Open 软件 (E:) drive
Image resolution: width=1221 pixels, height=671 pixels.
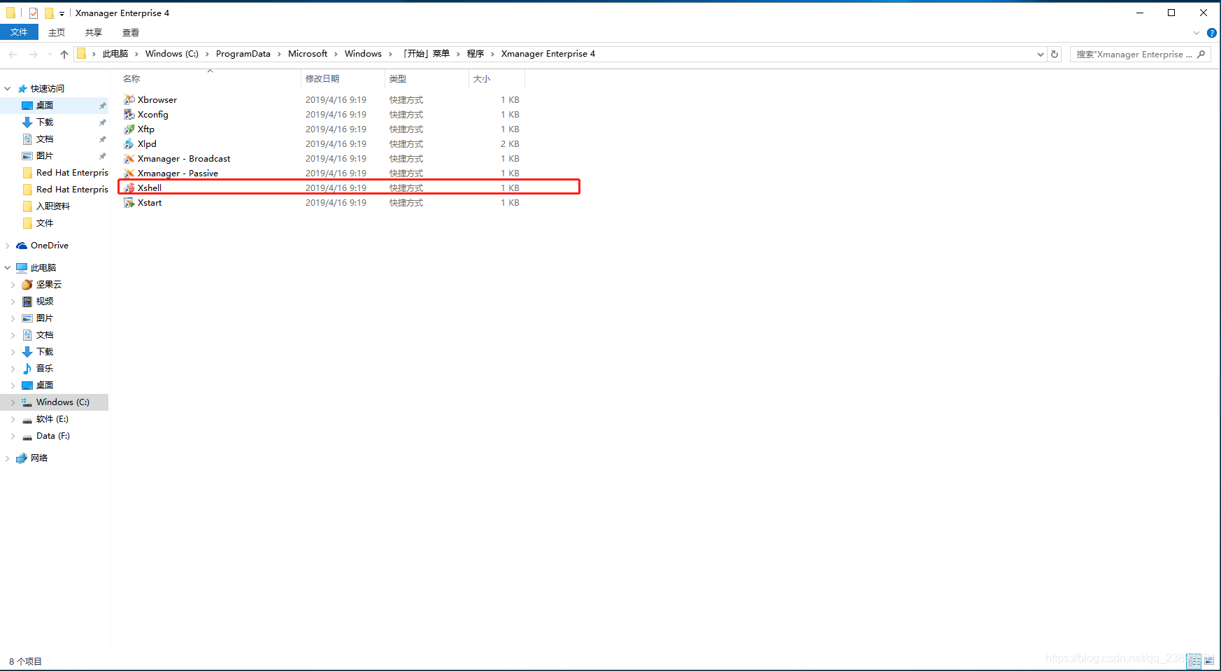click(52, 419)
